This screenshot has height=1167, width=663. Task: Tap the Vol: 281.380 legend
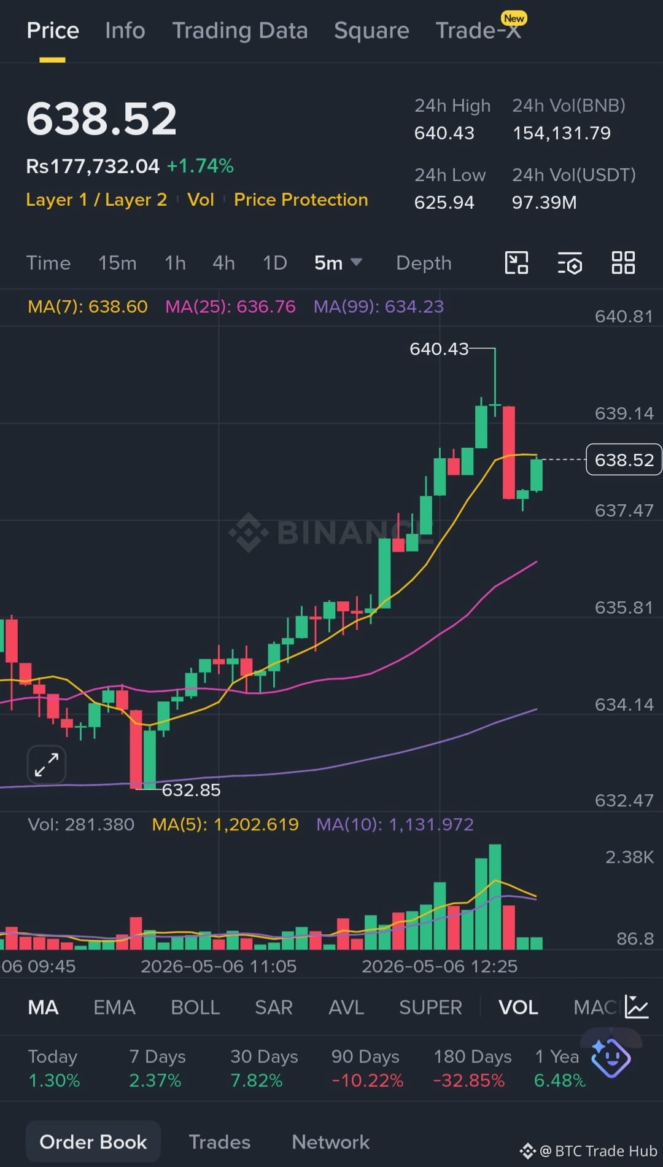pos(81,824)
